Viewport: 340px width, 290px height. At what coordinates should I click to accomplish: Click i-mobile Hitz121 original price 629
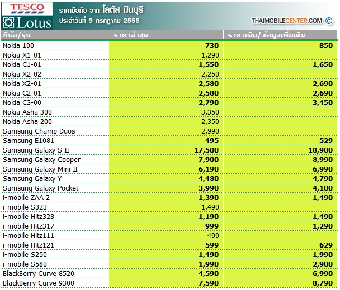click(x=326, y=245)
